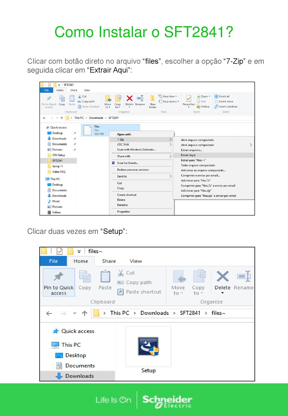Click the Edit icon in SFT2841 window ribbon
This screenshot has height=416, width=288.
coord(198,102)
